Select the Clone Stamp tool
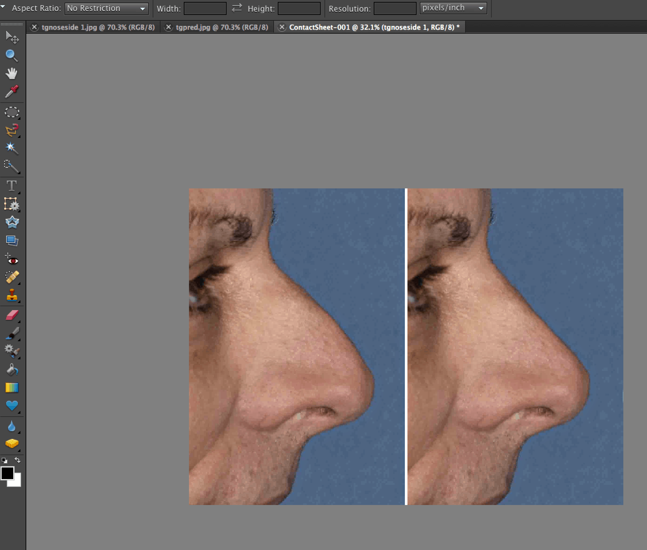This screenshot has width=647, height=550. 12,296
